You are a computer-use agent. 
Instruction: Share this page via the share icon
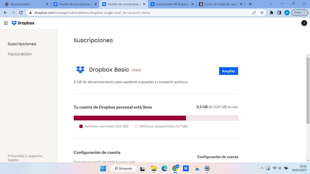[254, 13]
